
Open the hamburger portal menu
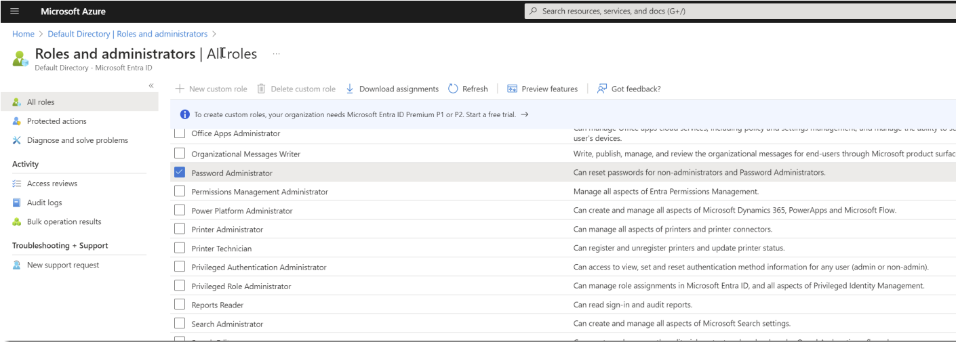point(15,12)
